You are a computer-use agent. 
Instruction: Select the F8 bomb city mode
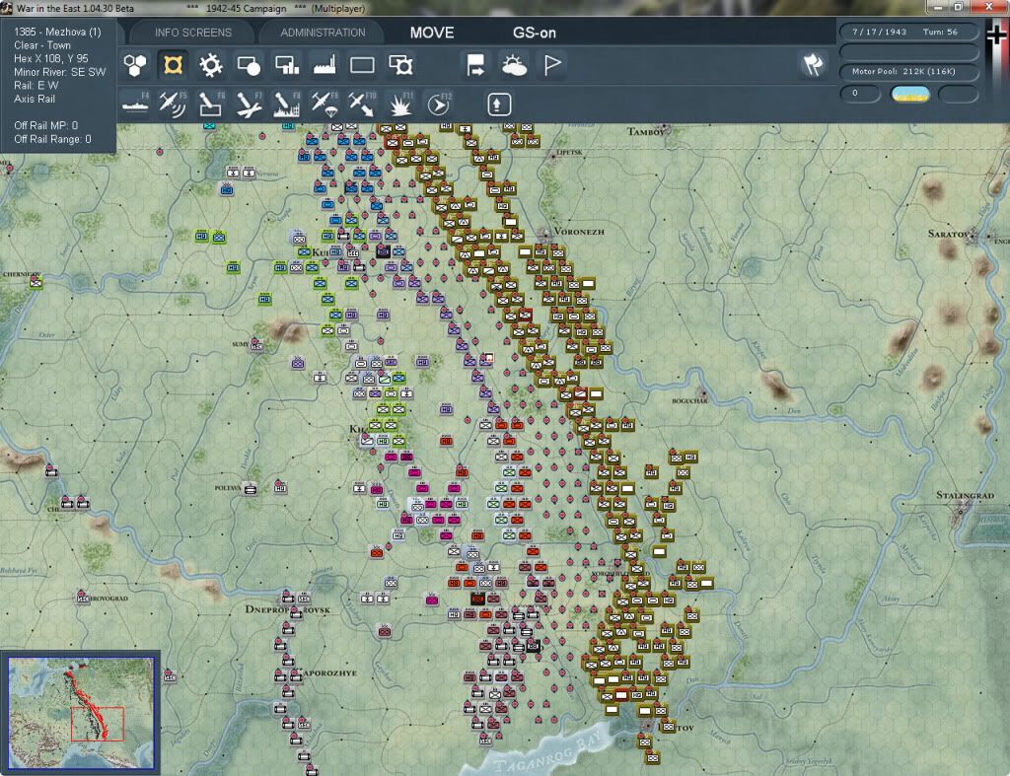287,104
